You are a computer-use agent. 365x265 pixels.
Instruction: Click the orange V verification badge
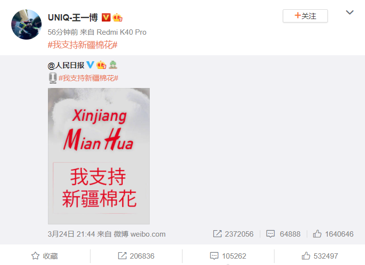pos(106,18)
